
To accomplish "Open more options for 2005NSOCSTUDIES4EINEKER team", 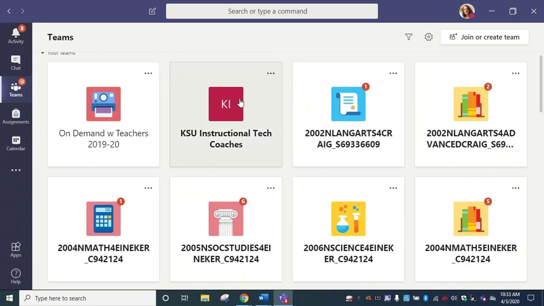I will coord(270,188).
